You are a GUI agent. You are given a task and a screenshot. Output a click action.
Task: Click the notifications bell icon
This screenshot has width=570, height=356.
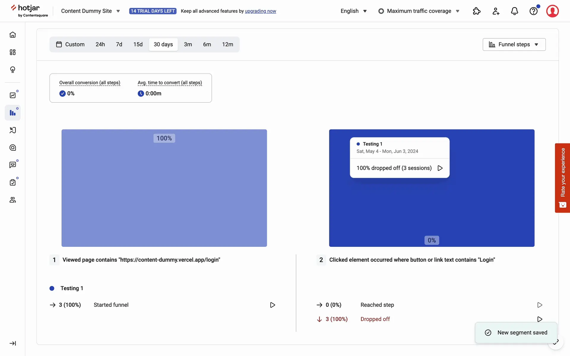(x=514, y=11)
